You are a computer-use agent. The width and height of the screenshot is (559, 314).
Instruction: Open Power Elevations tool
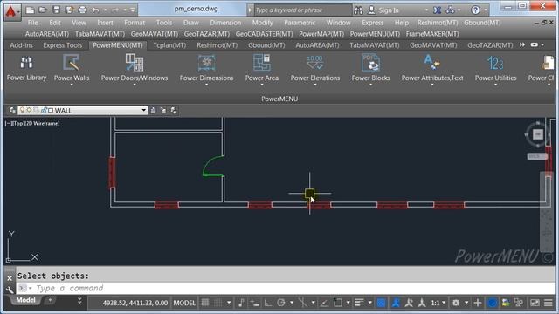[x=315, y=69]
